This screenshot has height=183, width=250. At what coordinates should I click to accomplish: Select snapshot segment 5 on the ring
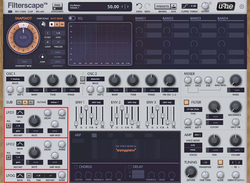click(23, 50)
